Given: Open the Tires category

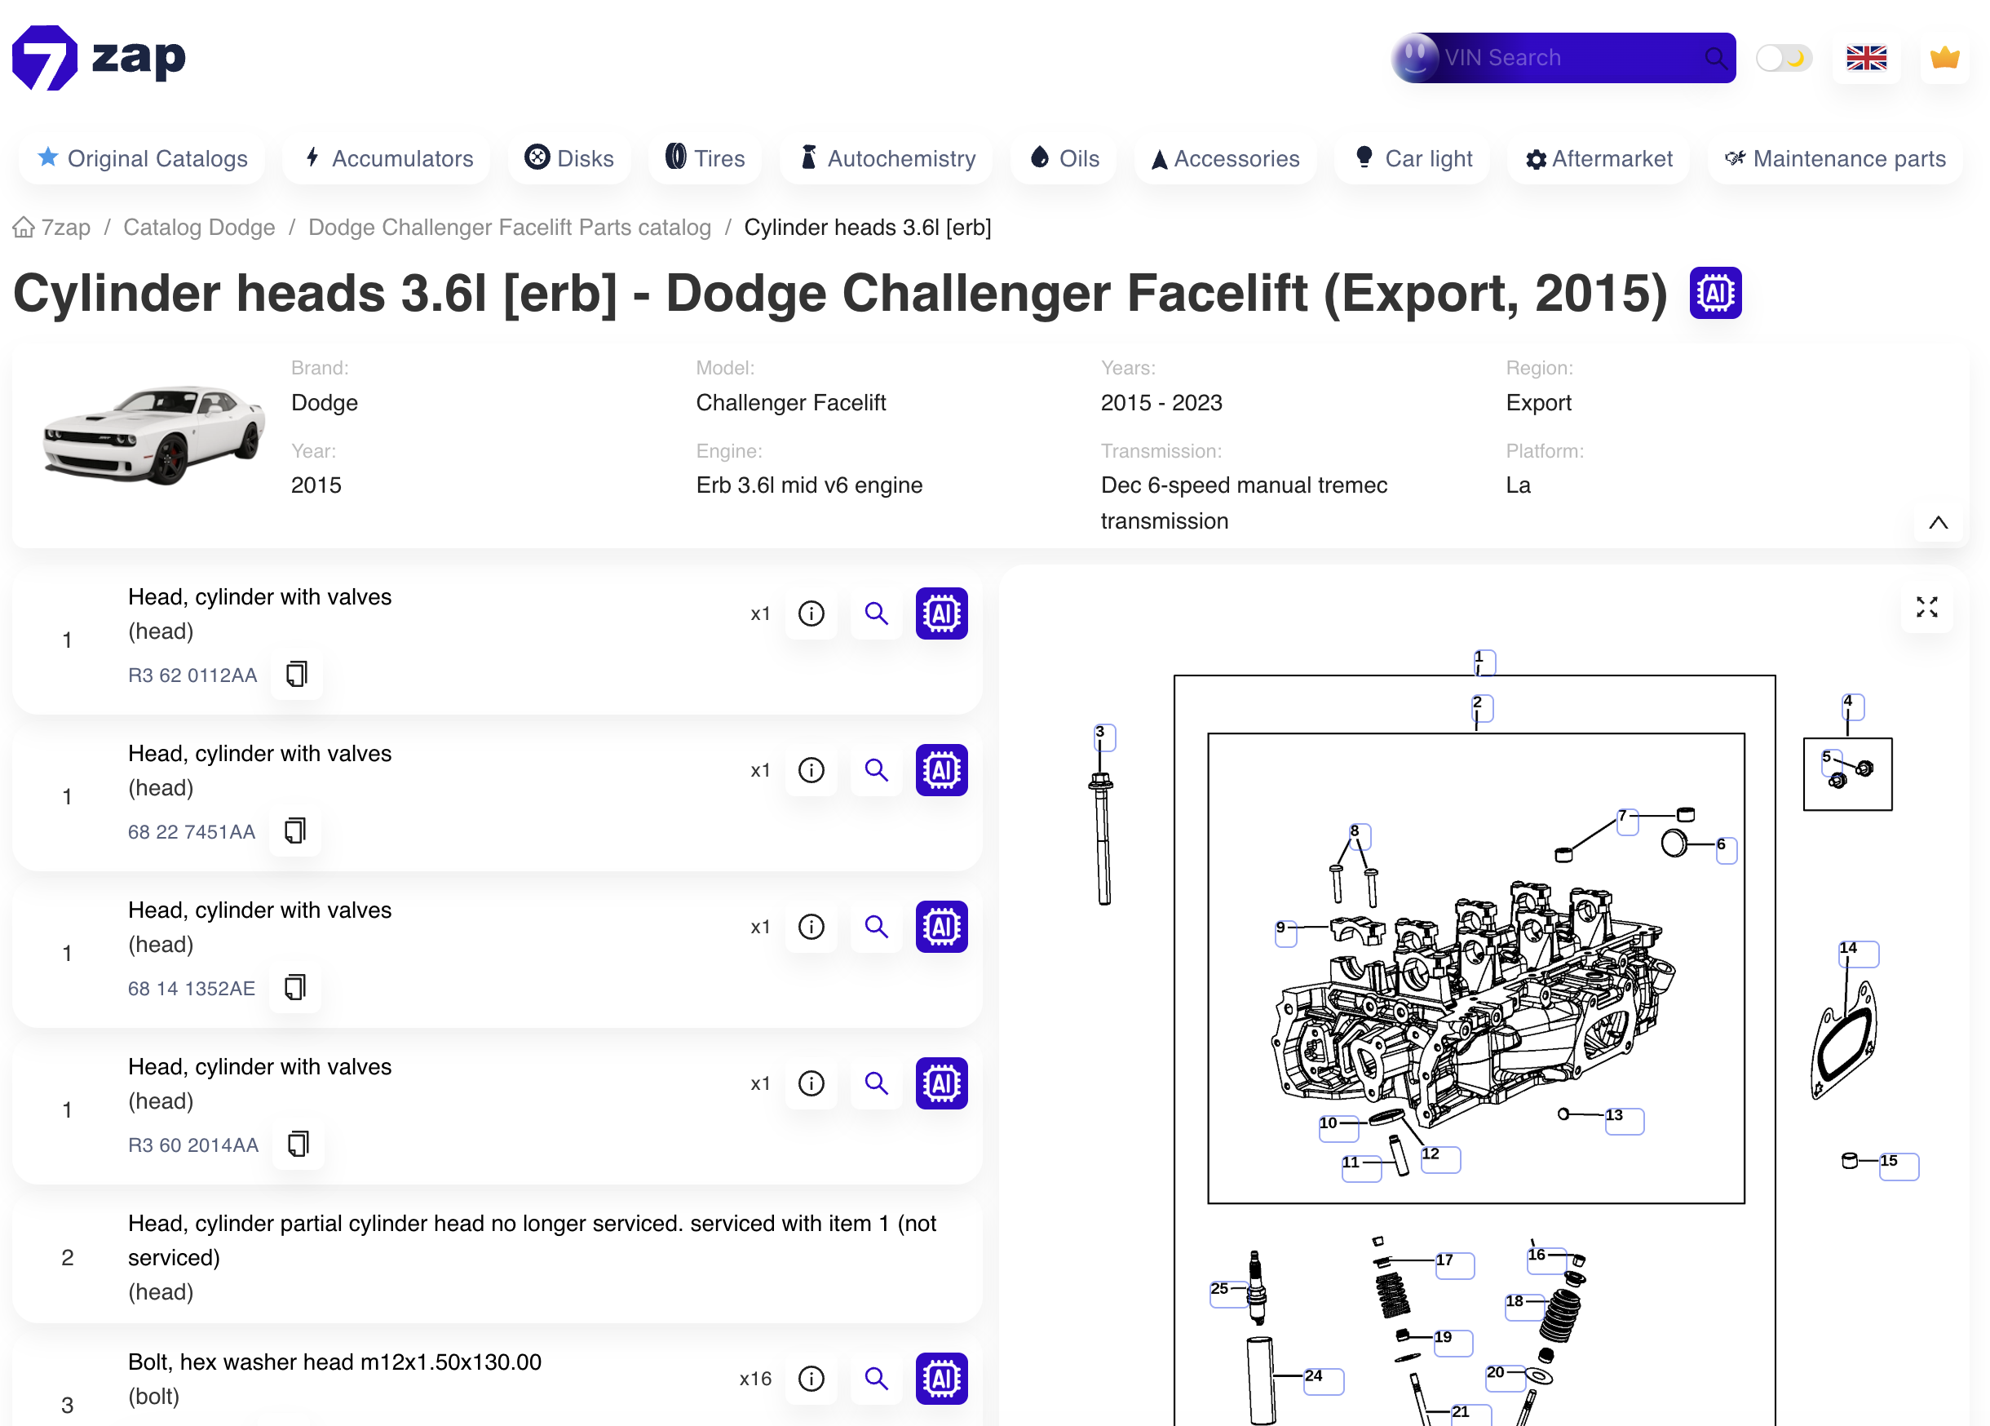Looking at the screenshot, I should click(705, 158).
